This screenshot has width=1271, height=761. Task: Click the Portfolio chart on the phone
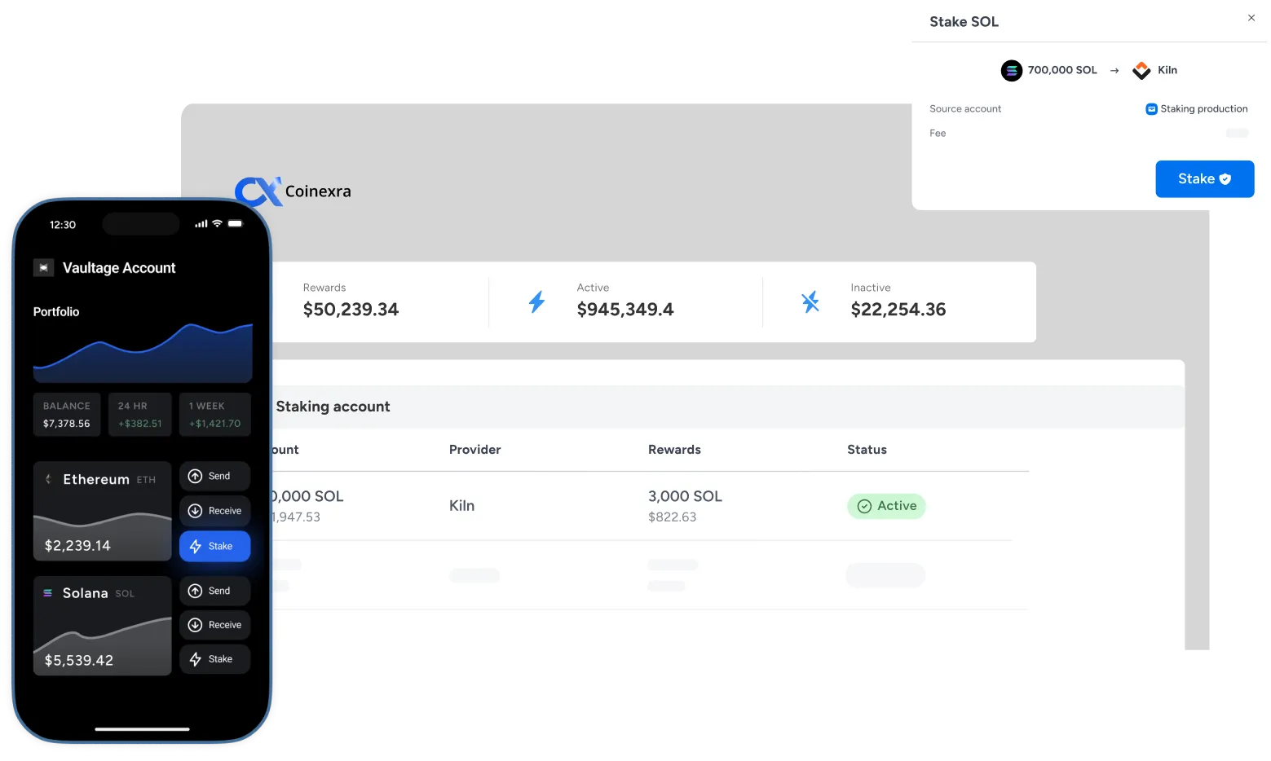pos(143,352)
